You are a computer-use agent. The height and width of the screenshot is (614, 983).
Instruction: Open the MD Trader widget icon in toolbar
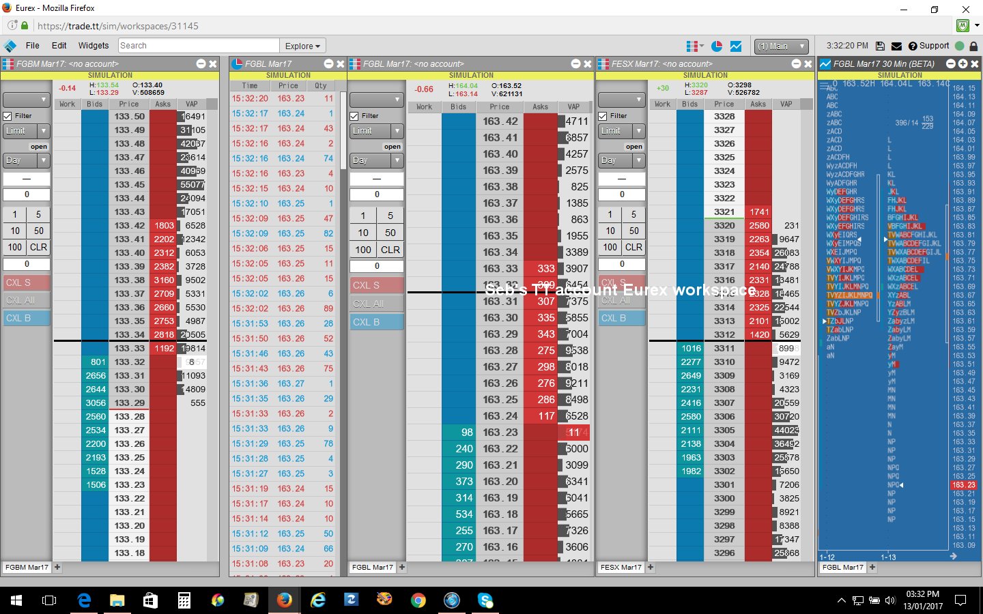(694, 46)
